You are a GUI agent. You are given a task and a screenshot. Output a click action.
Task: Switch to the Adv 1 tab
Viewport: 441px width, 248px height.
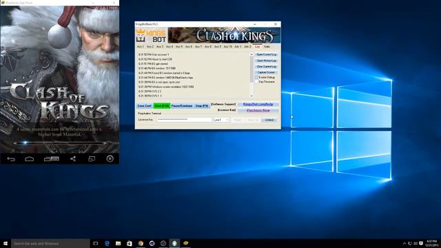point(238,46)
